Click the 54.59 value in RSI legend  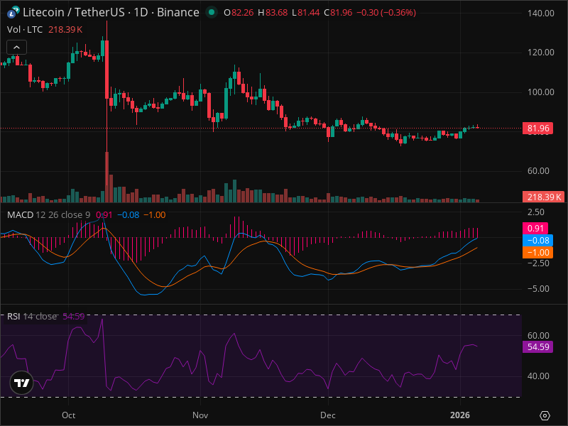click(x=74, y=316)
